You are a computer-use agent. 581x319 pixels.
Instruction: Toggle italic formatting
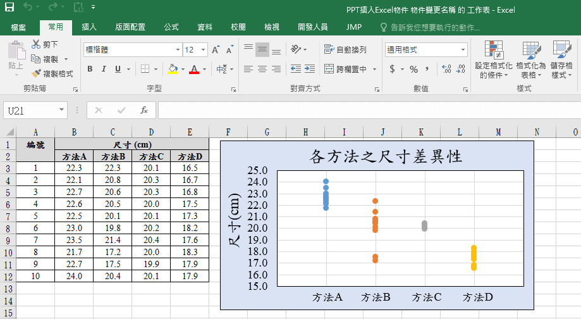pos(104,69)
